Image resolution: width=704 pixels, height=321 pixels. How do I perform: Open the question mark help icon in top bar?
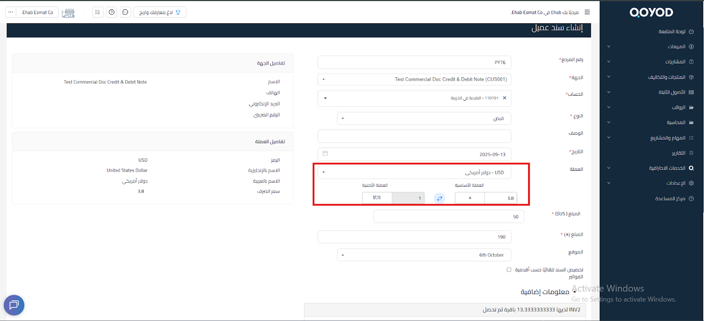pyautogui.click(x=112, y=12)
